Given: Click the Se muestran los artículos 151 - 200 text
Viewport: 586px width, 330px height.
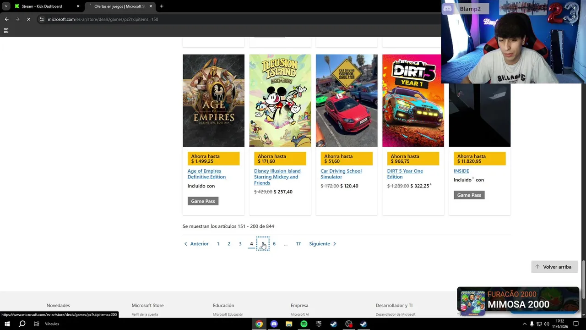Looking at the screenshot, I should pos(228,226).
